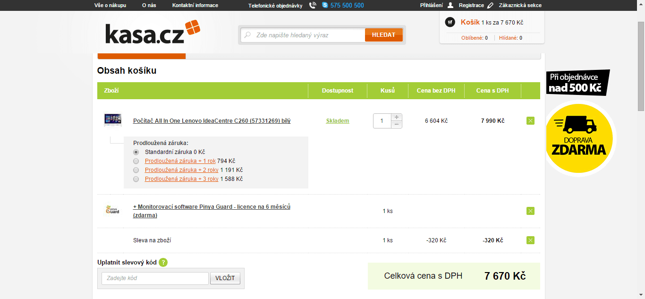645x299 pixels.
Task: Select Prodloužená záruka + 2 roky radio
Action: (x=136, y=170)
